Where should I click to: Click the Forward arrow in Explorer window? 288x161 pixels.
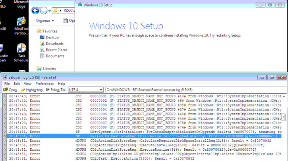pos(44,10)
